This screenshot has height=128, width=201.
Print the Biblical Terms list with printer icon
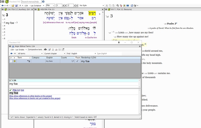[45, 49]
